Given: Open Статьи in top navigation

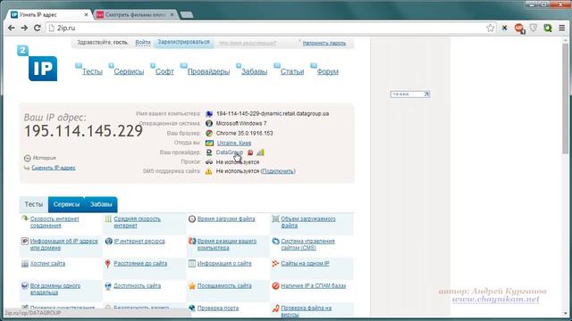Looking at the screenshot, I should (x=292, y=71).
